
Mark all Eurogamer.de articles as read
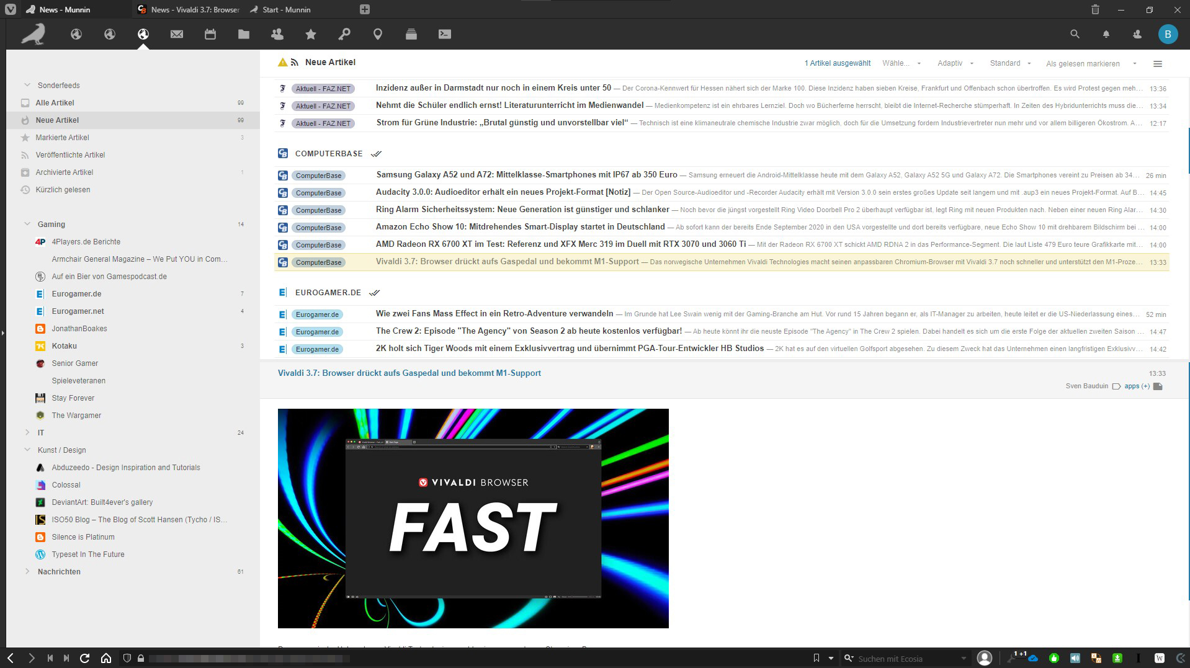374,293
